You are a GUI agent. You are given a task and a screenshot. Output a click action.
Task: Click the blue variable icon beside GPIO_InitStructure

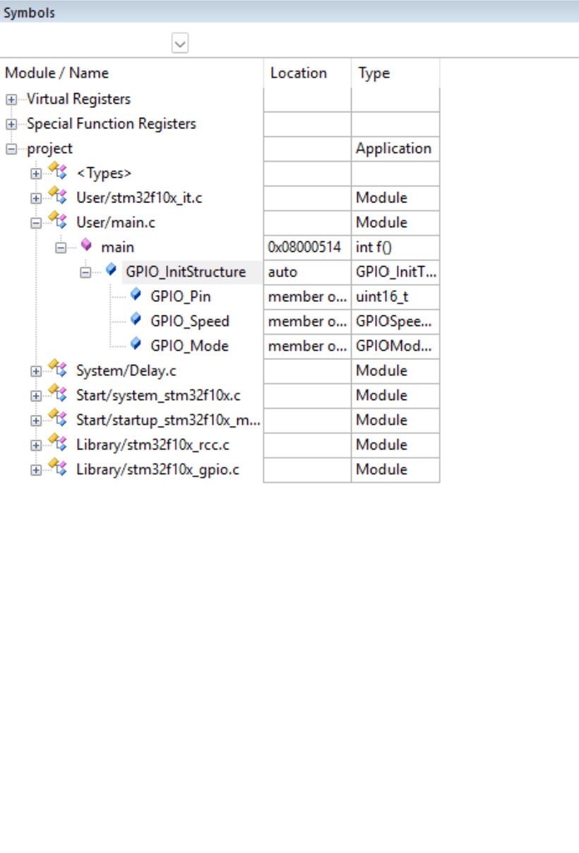point(111,271)
